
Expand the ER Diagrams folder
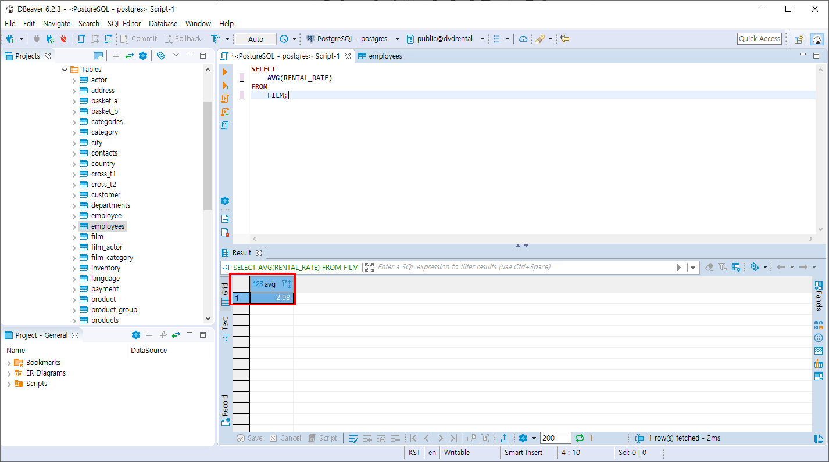coord(9,373)
